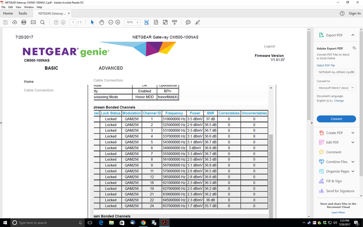Click the Logout text in the document

pos(270,46)
